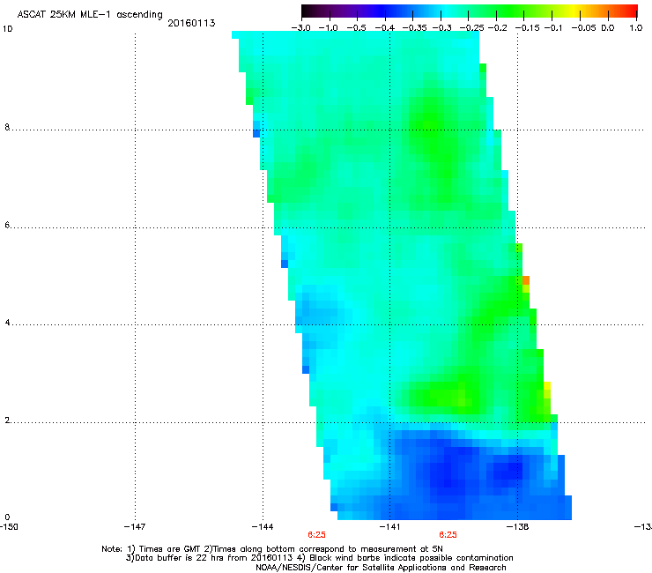Click the longitude axis label -150

click(9, 527)
